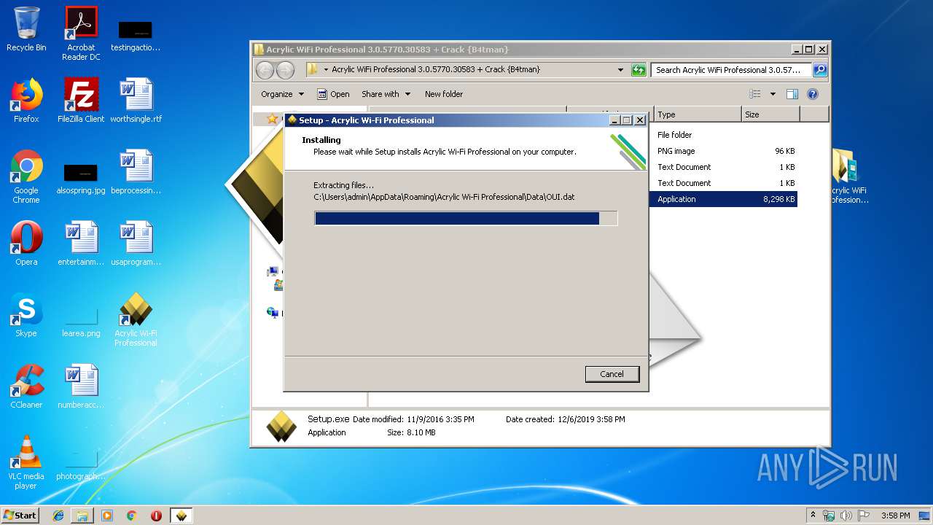Open the change-view options dropdown arrow
This screenshot has width=933, height=525.
tap(773, 94)
